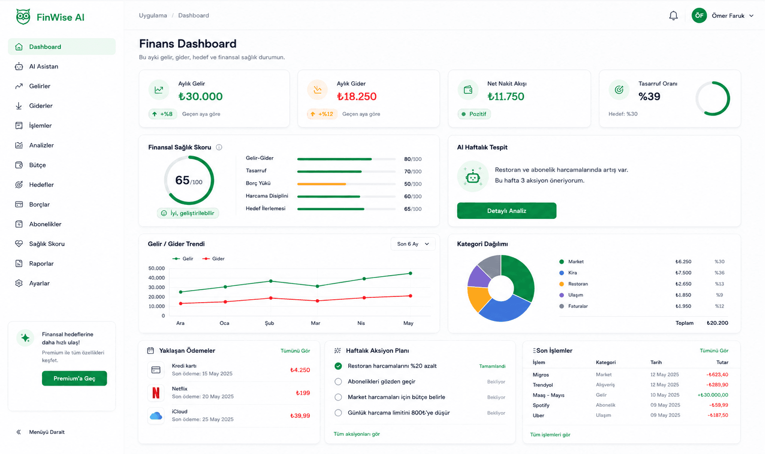
Task: Check Market harcamaları için bütçe belirle
Action: (338, 397)
